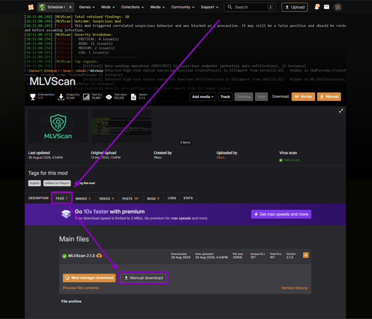Click the Track button
The height and width of the screenshot is (319, 372).
[225, 97]
